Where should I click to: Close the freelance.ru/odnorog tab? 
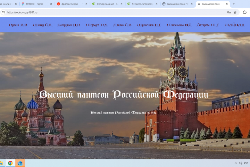[x=157, y=4]
